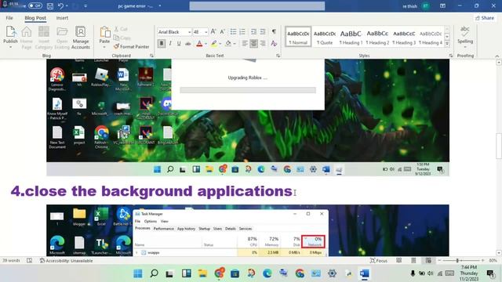This screenshot has width=502, height=282.
Task: Open the blog Home Page button
Action: 26,38
